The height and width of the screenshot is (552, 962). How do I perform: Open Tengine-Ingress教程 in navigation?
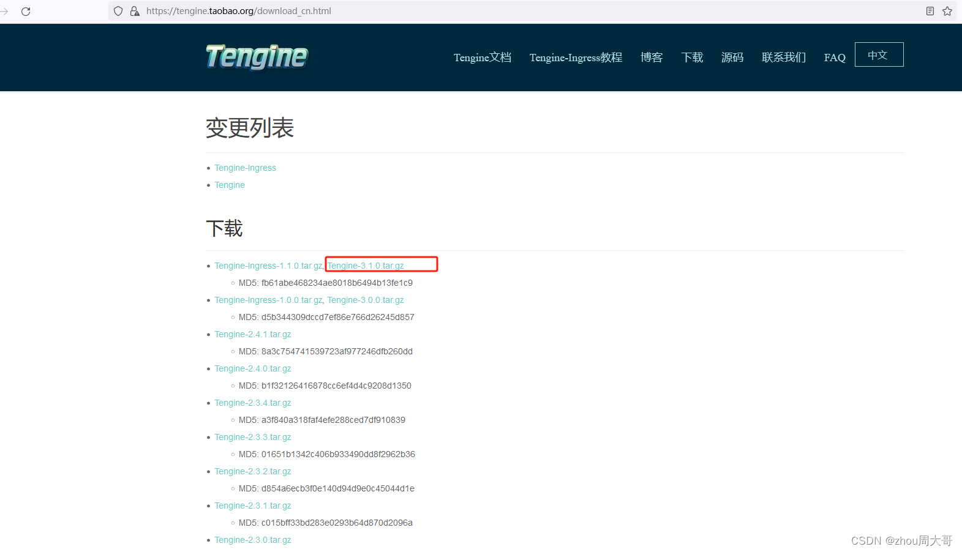576,58
